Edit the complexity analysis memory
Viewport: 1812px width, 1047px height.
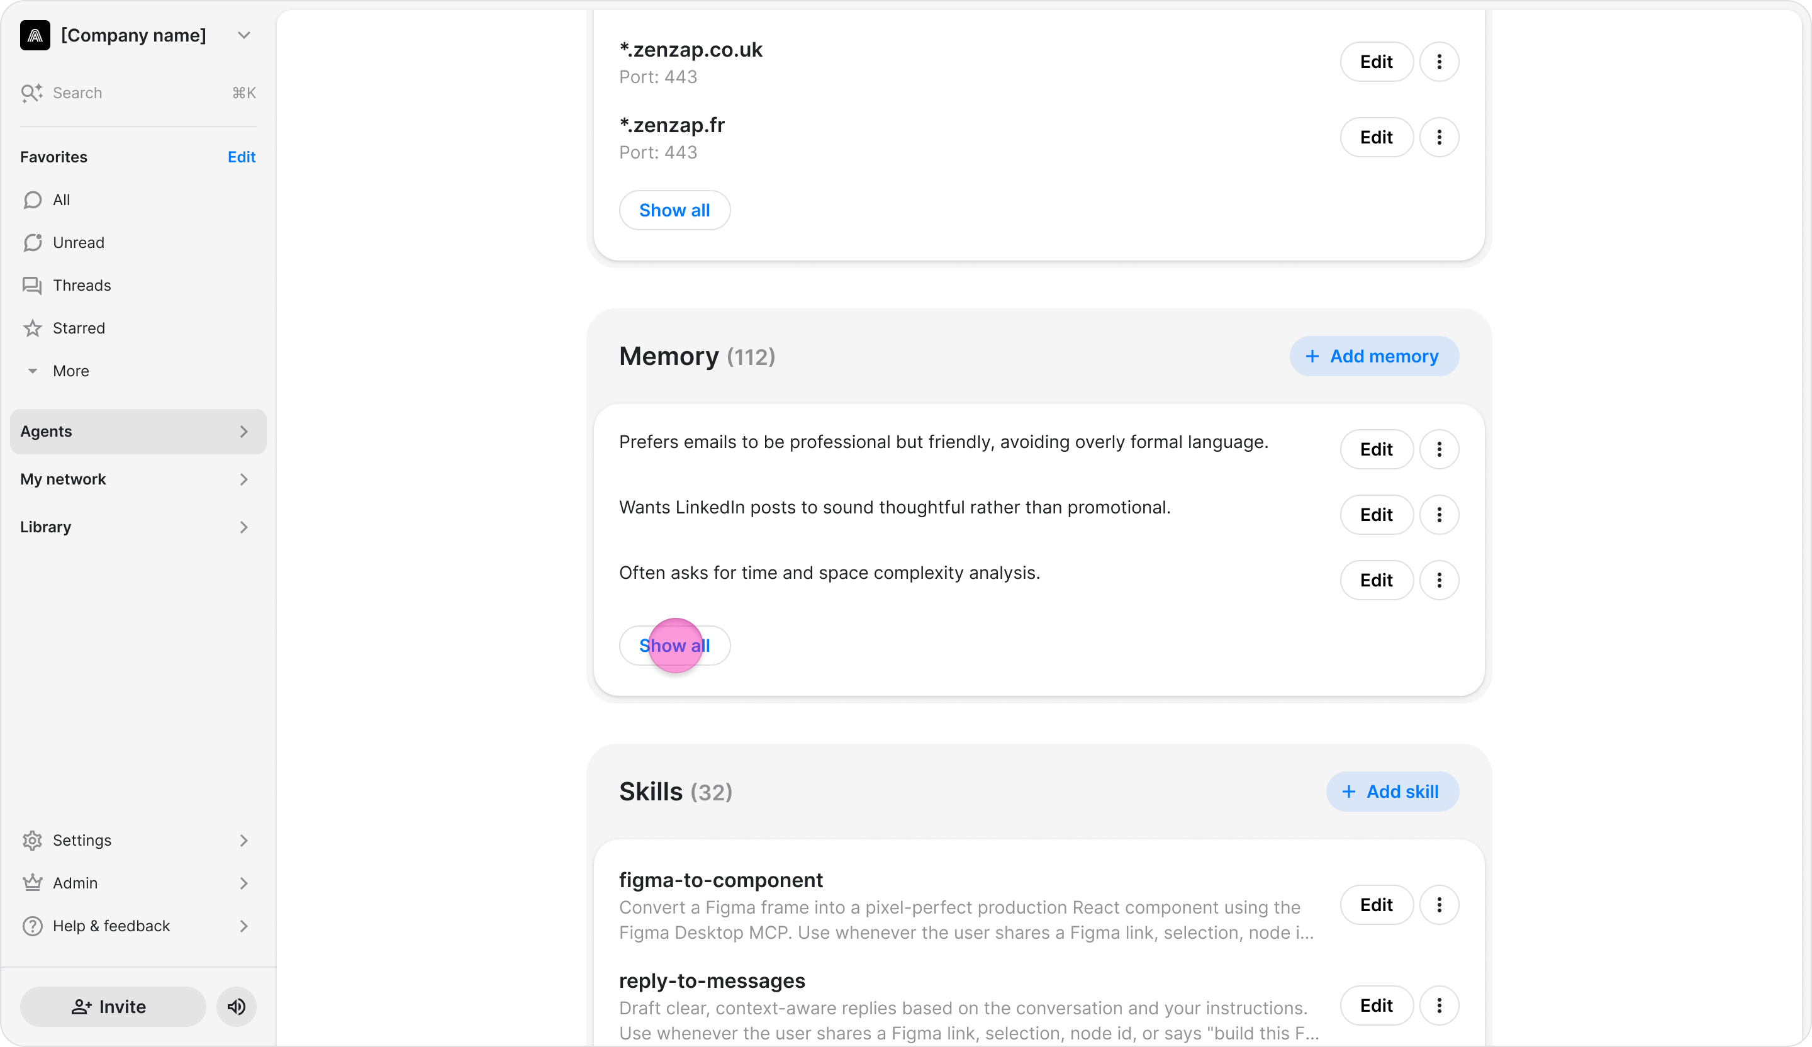pyautogui.click(x=1376, y=580)
